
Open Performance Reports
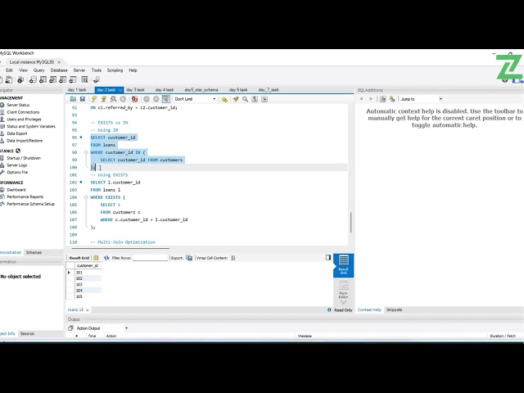click(25, 196)
